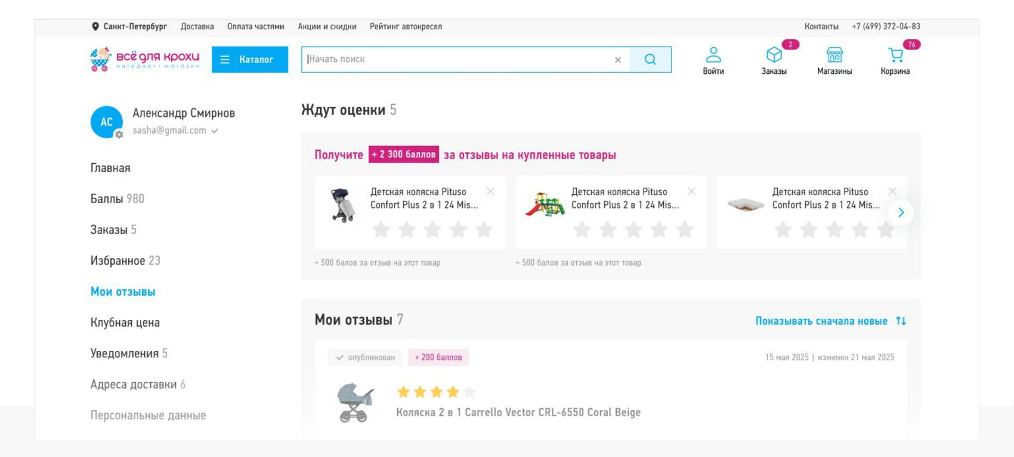Click the name Александр Смирнов
Screen dimensions: 1014x457
point(184,113)
